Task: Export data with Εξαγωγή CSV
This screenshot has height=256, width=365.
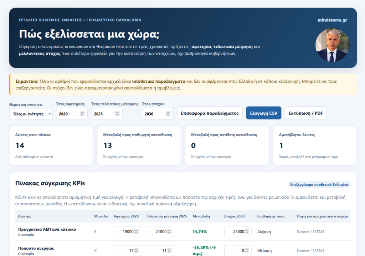Action: click(x=263, y=113)
